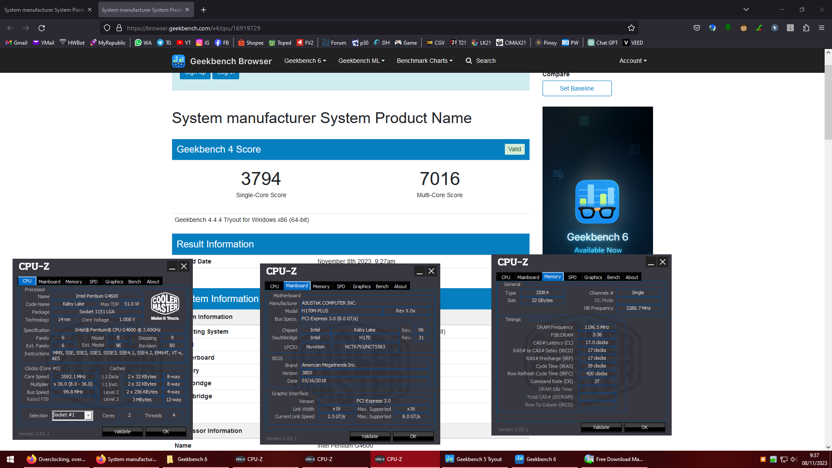The height and width of the screenshot is (468, 832).
Task: Open the YMail bookmark
Action: (43, 43)
